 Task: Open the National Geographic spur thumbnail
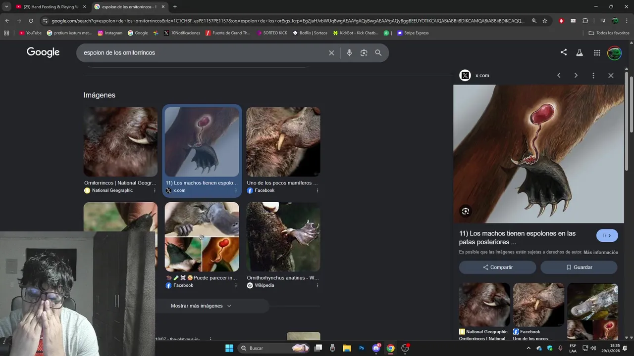click(120, 142)
